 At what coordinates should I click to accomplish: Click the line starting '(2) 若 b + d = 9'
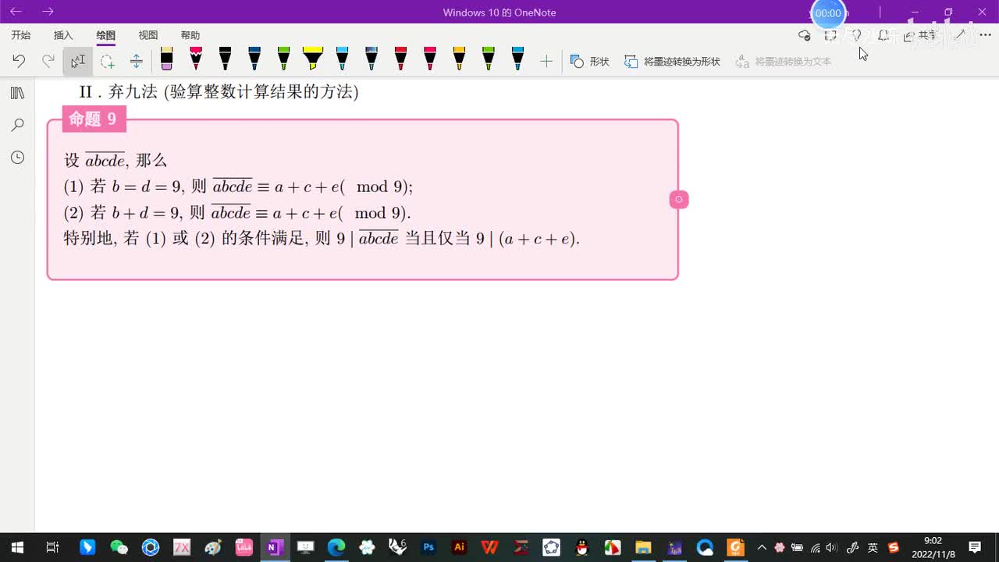[x=237, y=212]
